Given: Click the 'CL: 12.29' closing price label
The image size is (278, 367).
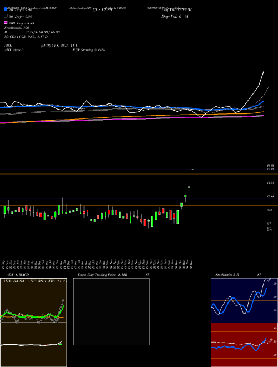Looking at the screenshot, I should tap(102, 10).
